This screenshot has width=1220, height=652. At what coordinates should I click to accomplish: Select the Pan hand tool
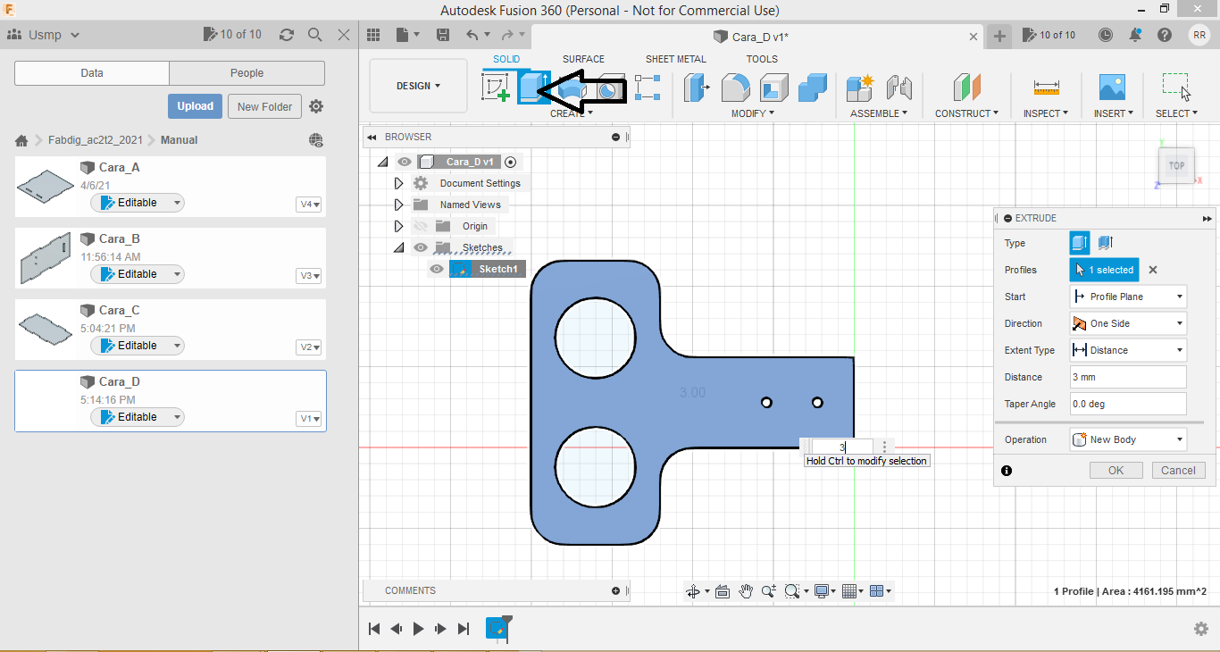(746, 591)
